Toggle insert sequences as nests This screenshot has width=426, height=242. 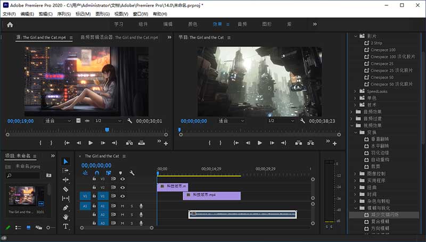pos(85,173)
